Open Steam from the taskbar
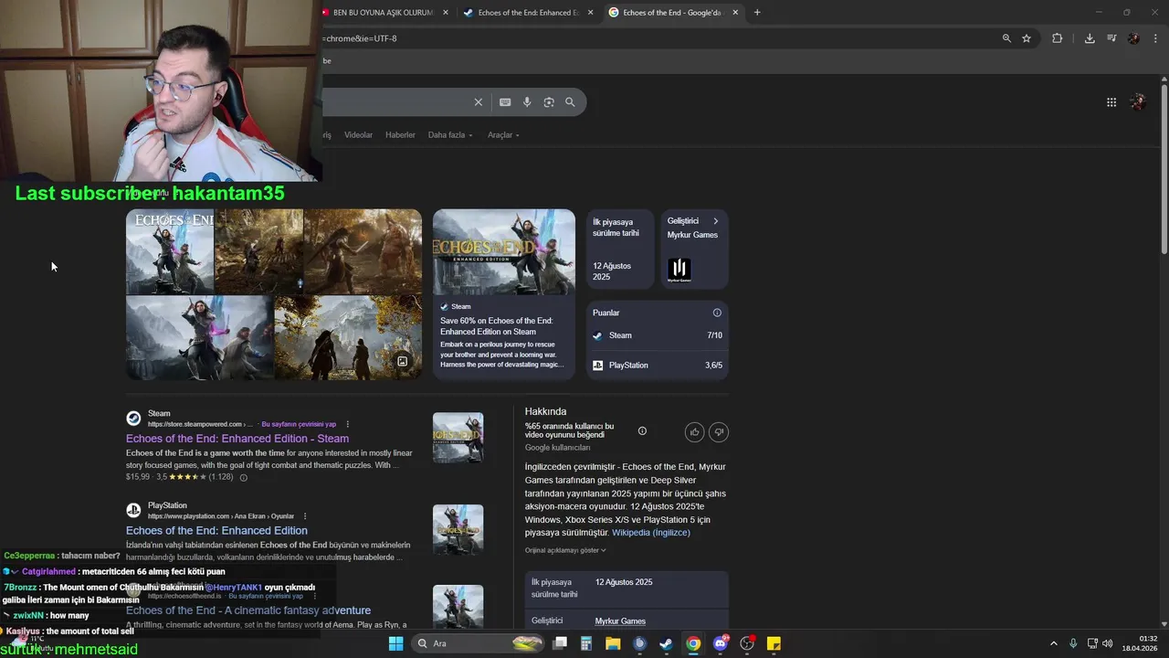1169x658 pixels. [x=666, y=643]
